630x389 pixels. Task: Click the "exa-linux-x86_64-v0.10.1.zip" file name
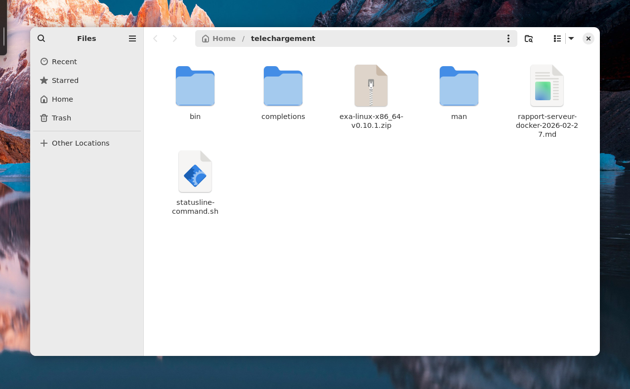pyautogui.click(x=371, y=121)
